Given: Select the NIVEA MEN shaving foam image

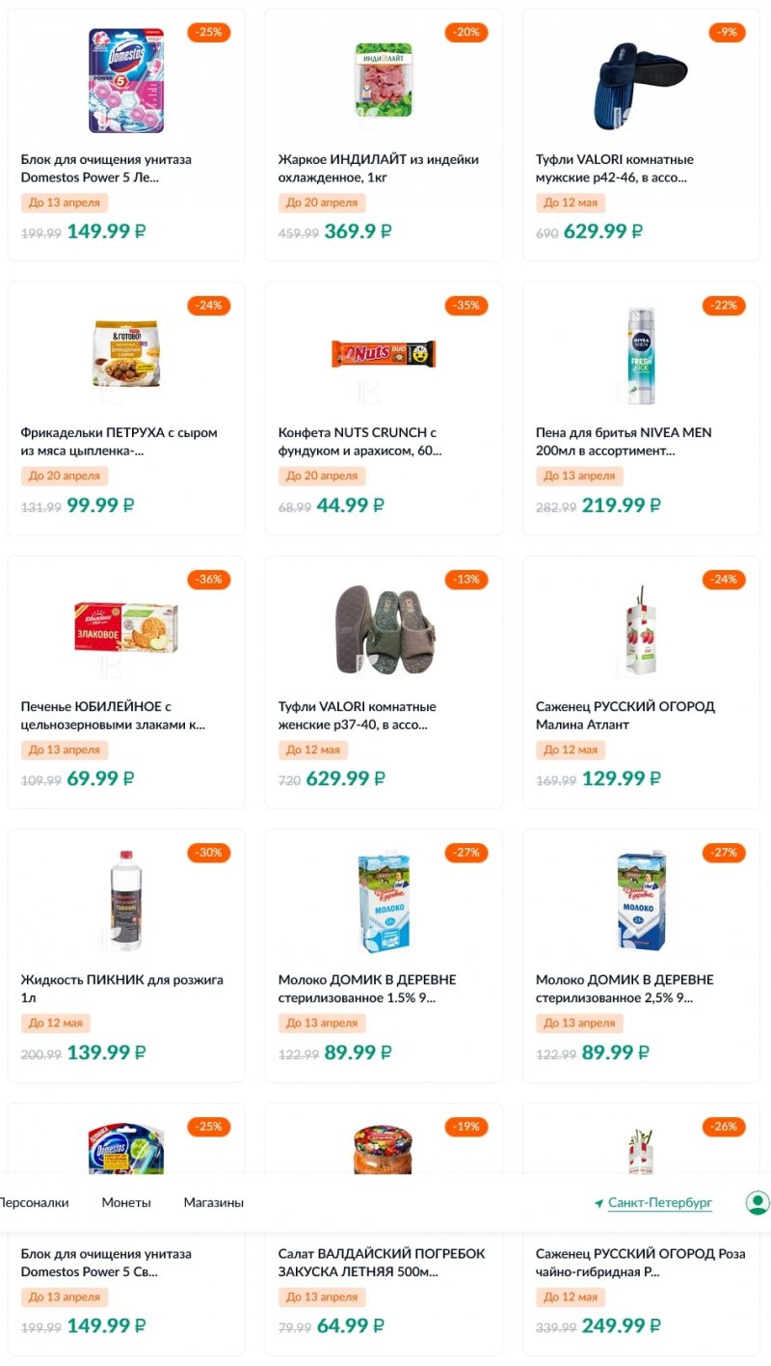Looking at the screenshot, I should 641,355.
